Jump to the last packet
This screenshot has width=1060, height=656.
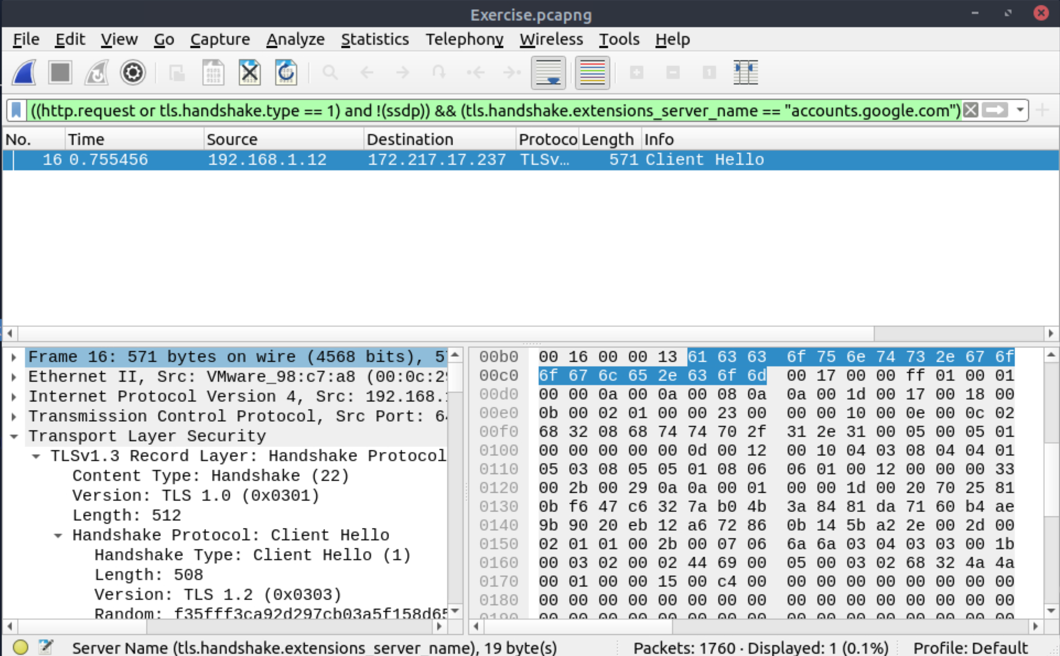[x=513, y=72]
